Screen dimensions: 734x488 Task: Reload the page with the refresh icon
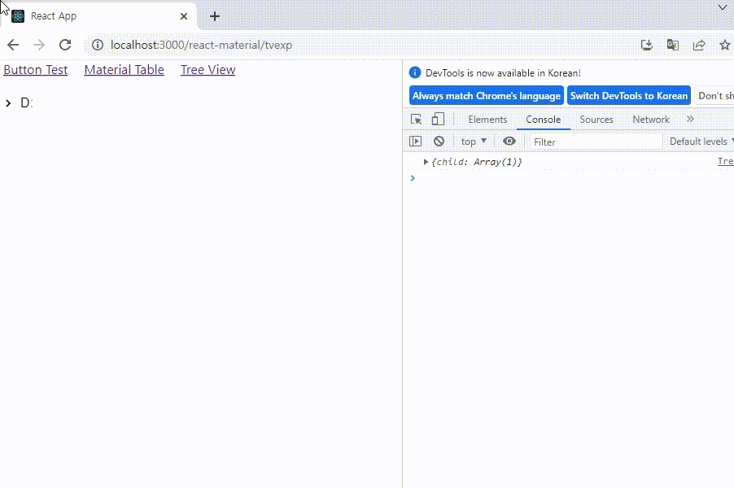click(65, 45)
